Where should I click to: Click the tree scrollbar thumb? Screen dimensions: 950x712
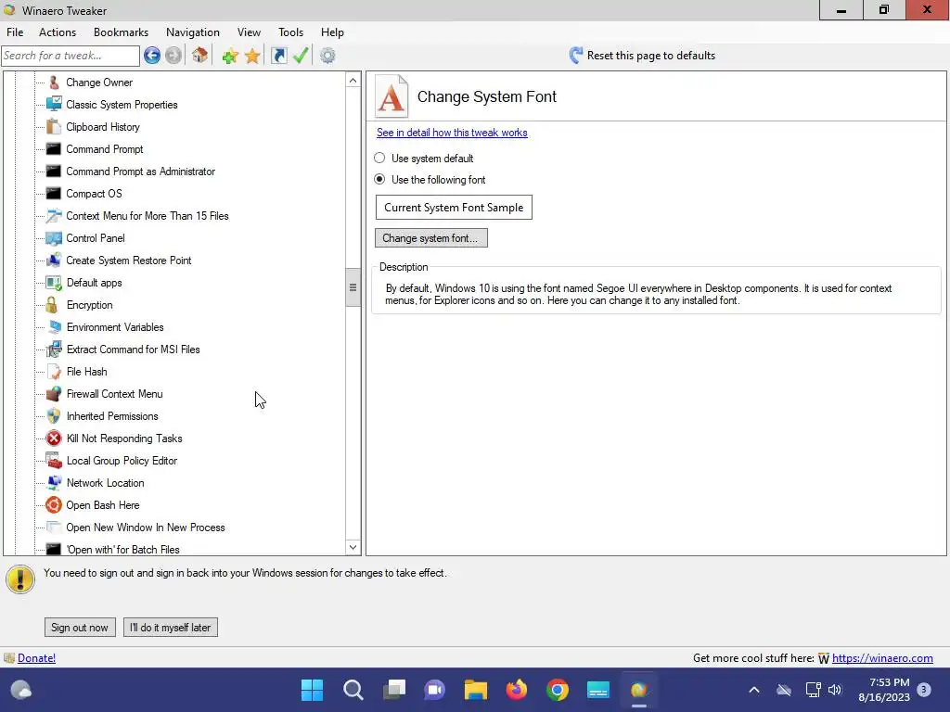(x=353, y=287)
